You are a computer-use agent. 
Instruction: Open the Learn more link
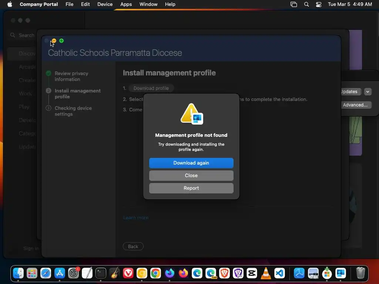coord(135,217)
